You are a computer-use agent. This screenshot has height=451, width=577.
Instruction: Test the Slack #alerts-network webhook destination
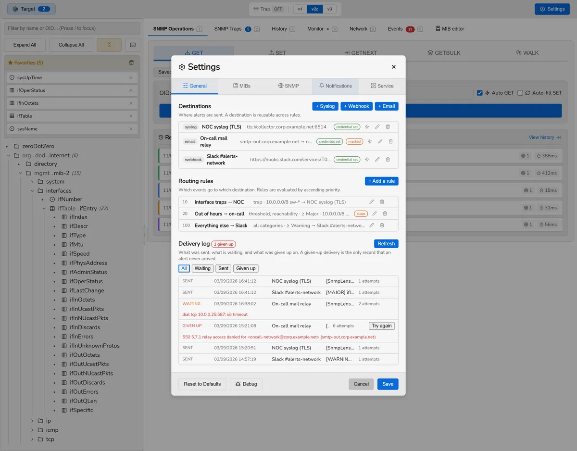(x=367, y=160)
